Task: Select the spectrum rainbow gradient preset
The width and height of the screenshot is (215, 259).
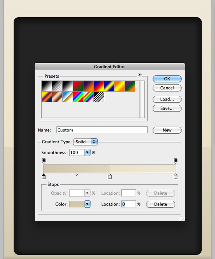Action: coord(78,97)
